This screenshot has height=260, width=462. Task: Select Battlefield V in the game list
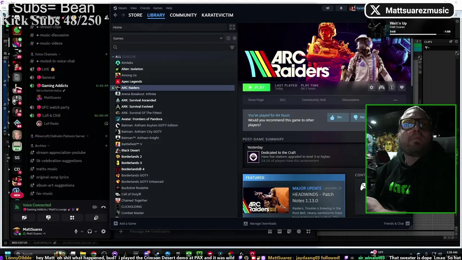coord(132,144)
